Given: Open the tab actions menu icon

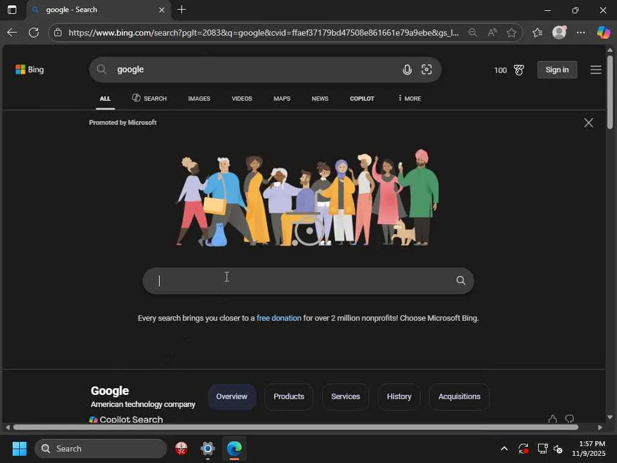Looking at the screenshot, I should [12, 10].
